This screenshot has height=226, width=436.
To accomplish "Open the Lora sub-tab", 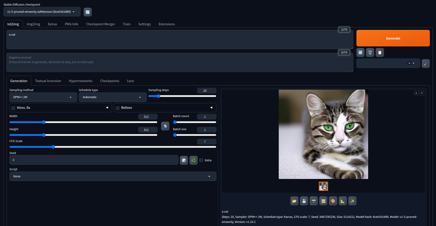I will 130,81.
